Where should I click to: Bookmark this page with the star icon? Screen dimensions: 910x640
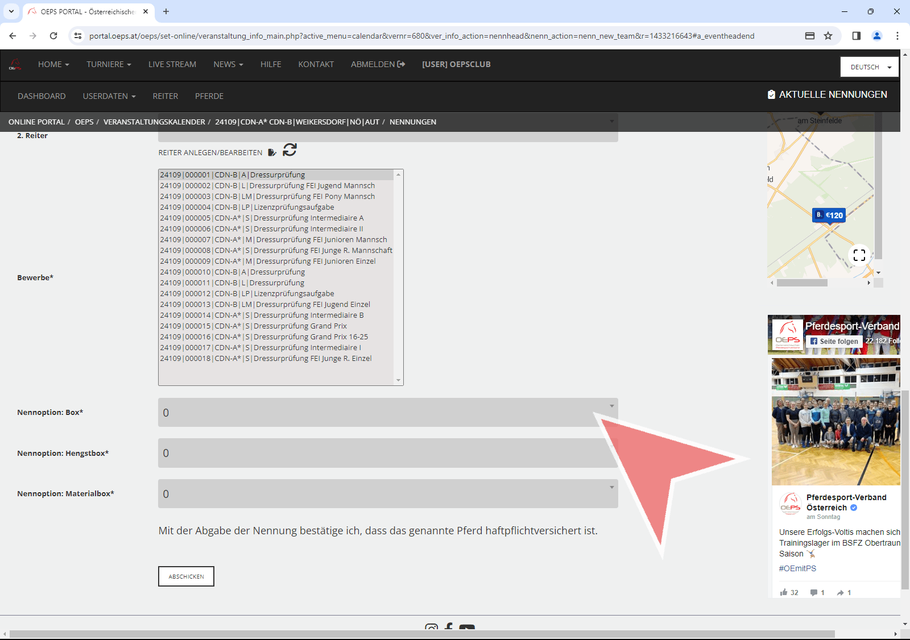(x=828, y=36)
